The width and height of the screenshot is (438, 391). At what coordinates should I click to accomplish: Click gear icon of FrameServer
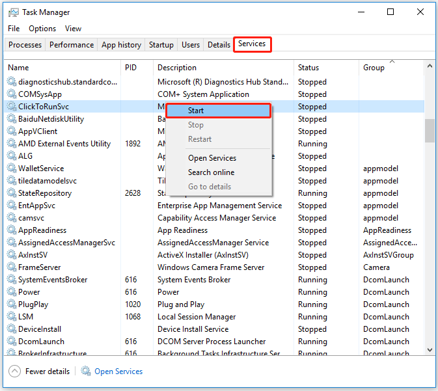click(12, 267)
